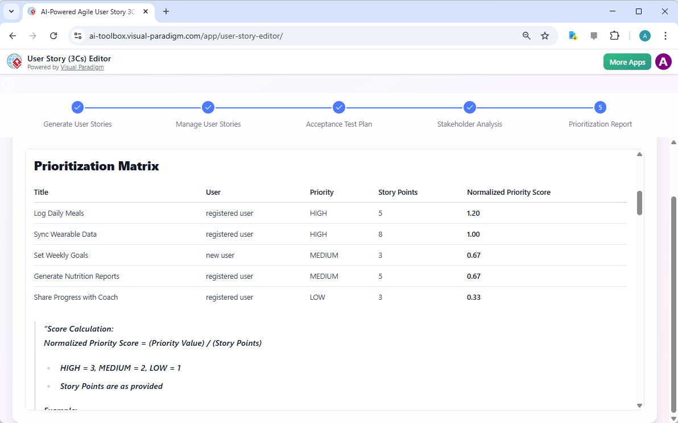The width and height of the screenshot is (678, 423).
Task: Open the Chrome three-dot menu
Action: click(665, 35)
